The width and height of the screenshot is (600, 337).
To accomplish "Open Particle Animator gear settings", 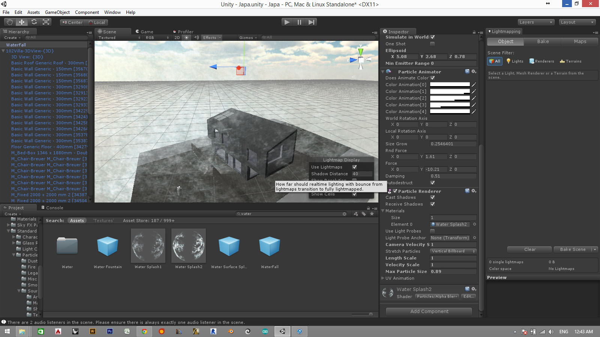I will tap(474, 72).
